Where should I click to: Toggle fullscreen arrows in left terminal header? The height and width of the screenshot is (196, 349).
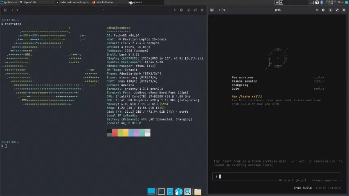(196, 10)
